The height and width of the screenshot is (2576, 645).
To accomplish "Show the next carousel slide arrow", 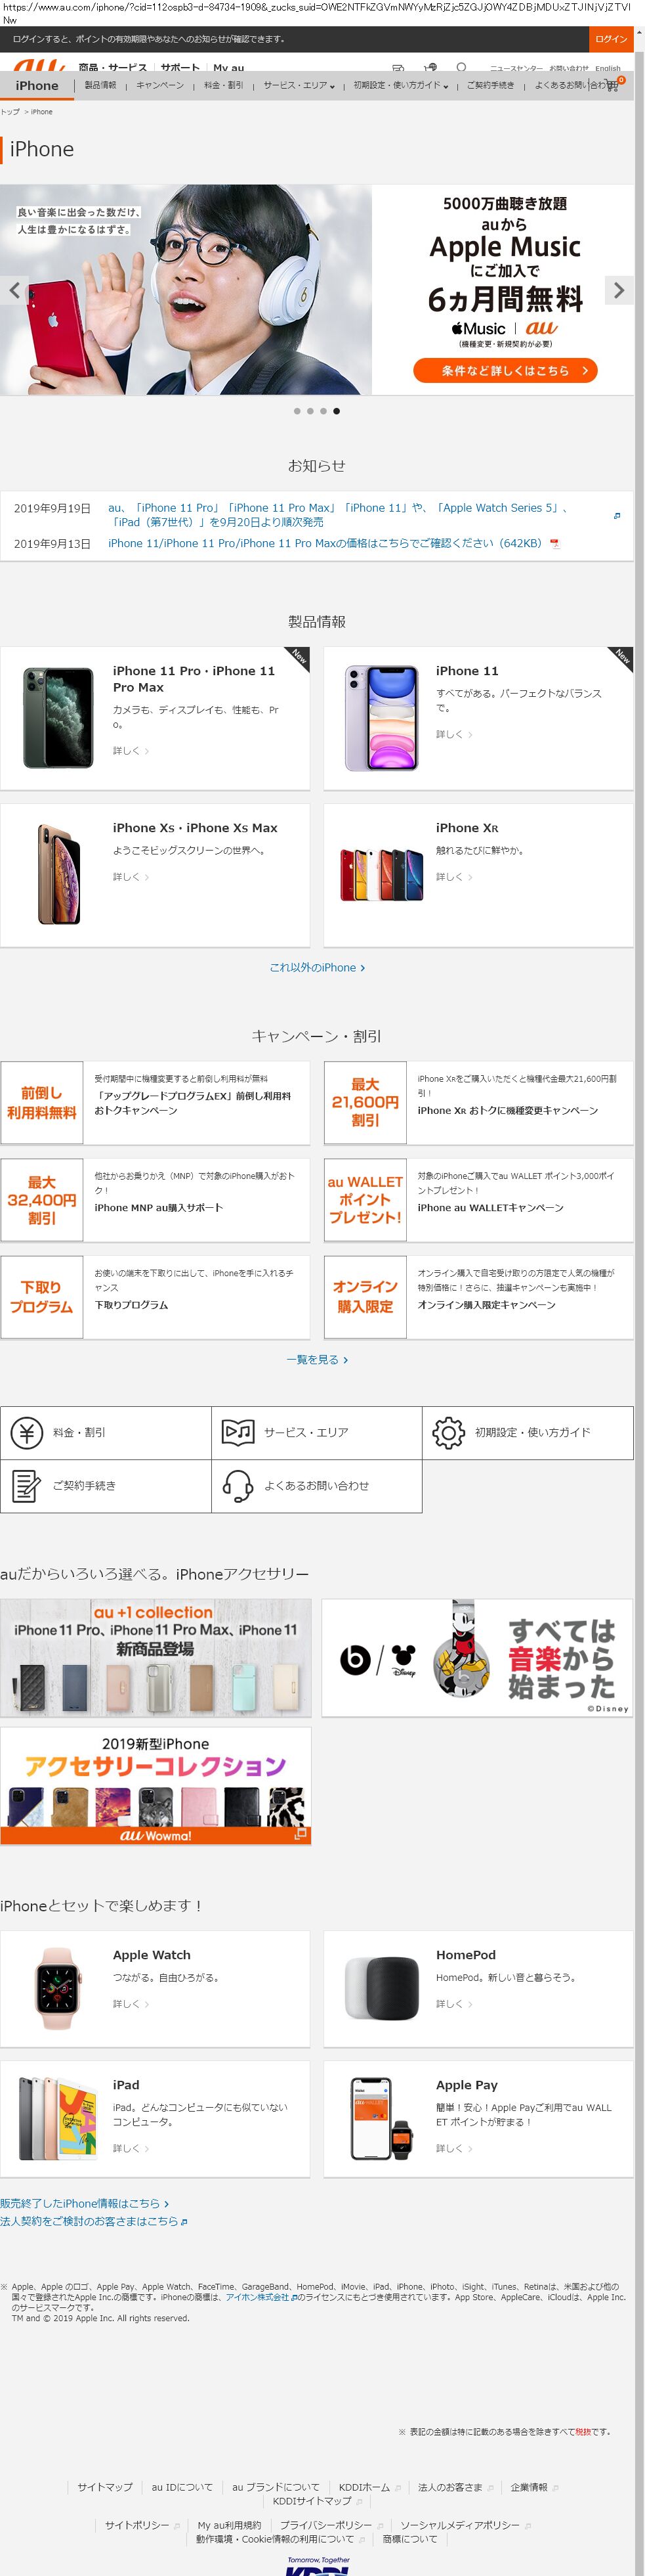I will (x=619, y=290).
